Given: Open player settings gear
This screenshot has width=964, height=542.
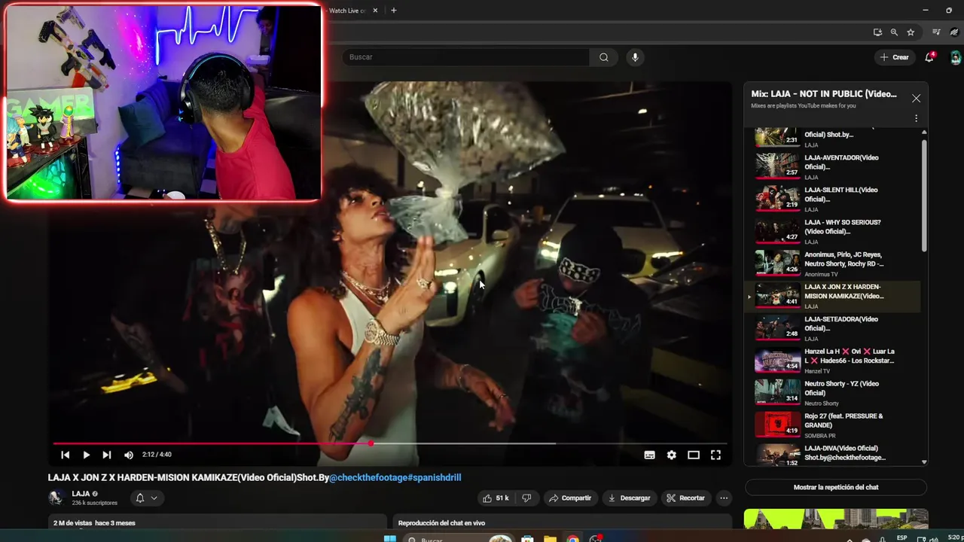Looking at the screenshot, I should pos(671,455).
